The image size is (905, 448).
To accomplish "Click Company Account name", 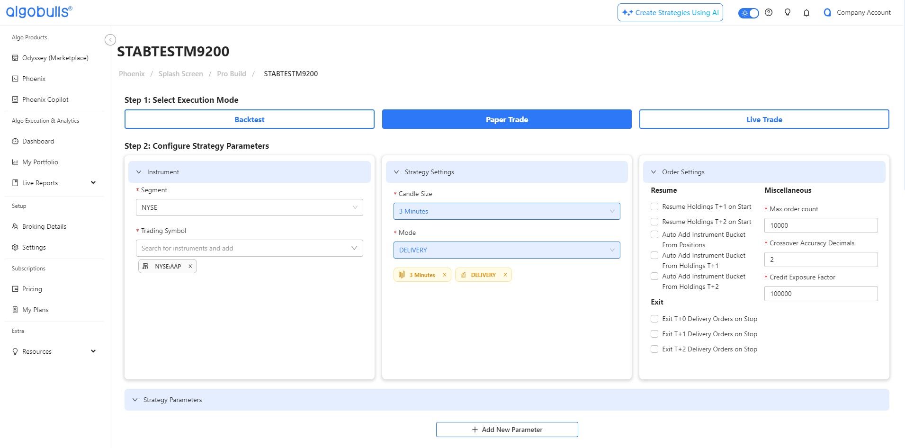I will pos(864,13).
